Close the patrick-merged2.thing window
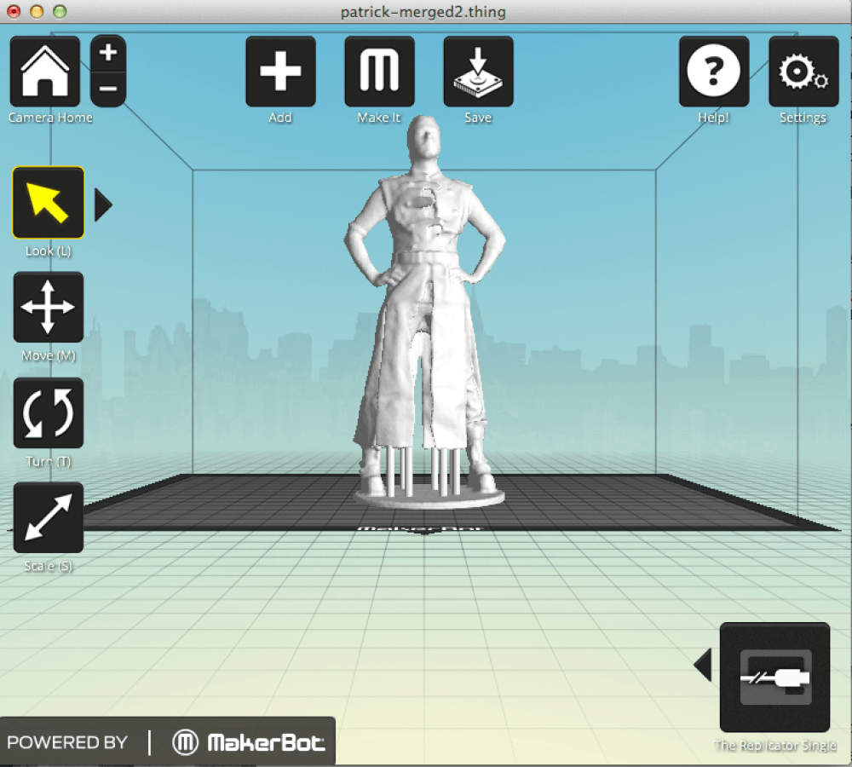The height and width of the screenshot is (767, 852). (14, 12)
